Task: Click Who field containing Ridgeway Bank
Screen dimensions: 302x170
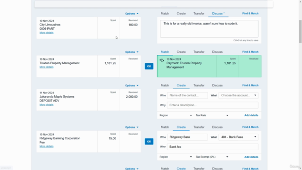Action: (187, 137)
